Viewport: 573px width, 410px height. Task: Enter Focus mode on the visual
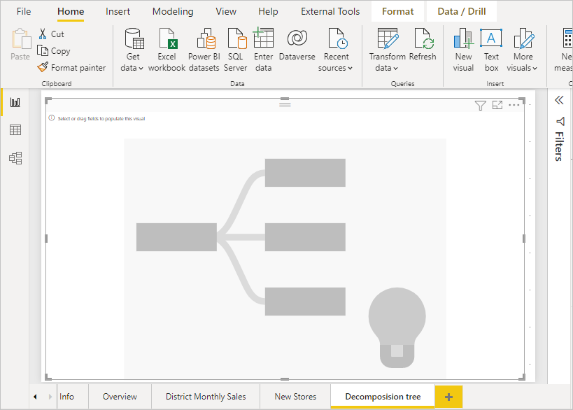[497, 105]
